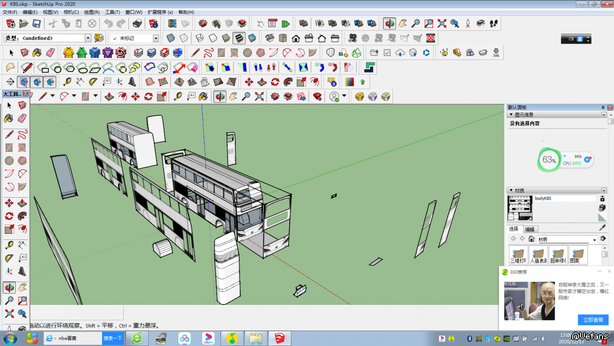Click the 立即查看 button
614x346 pixels.
tap(593, 320)
